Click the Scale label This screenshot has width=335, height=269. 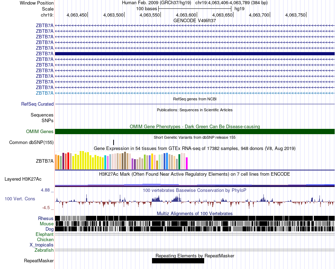pyautogui.click(x=48, y=9)
